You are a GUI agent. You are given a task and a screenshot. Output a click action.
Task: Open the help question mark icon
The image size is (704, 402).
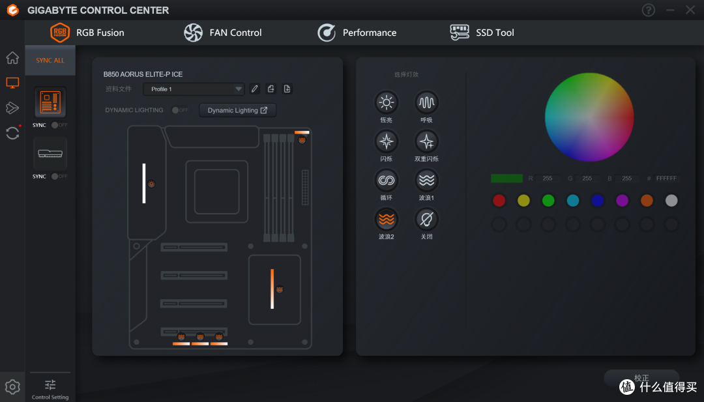(649, 10)
